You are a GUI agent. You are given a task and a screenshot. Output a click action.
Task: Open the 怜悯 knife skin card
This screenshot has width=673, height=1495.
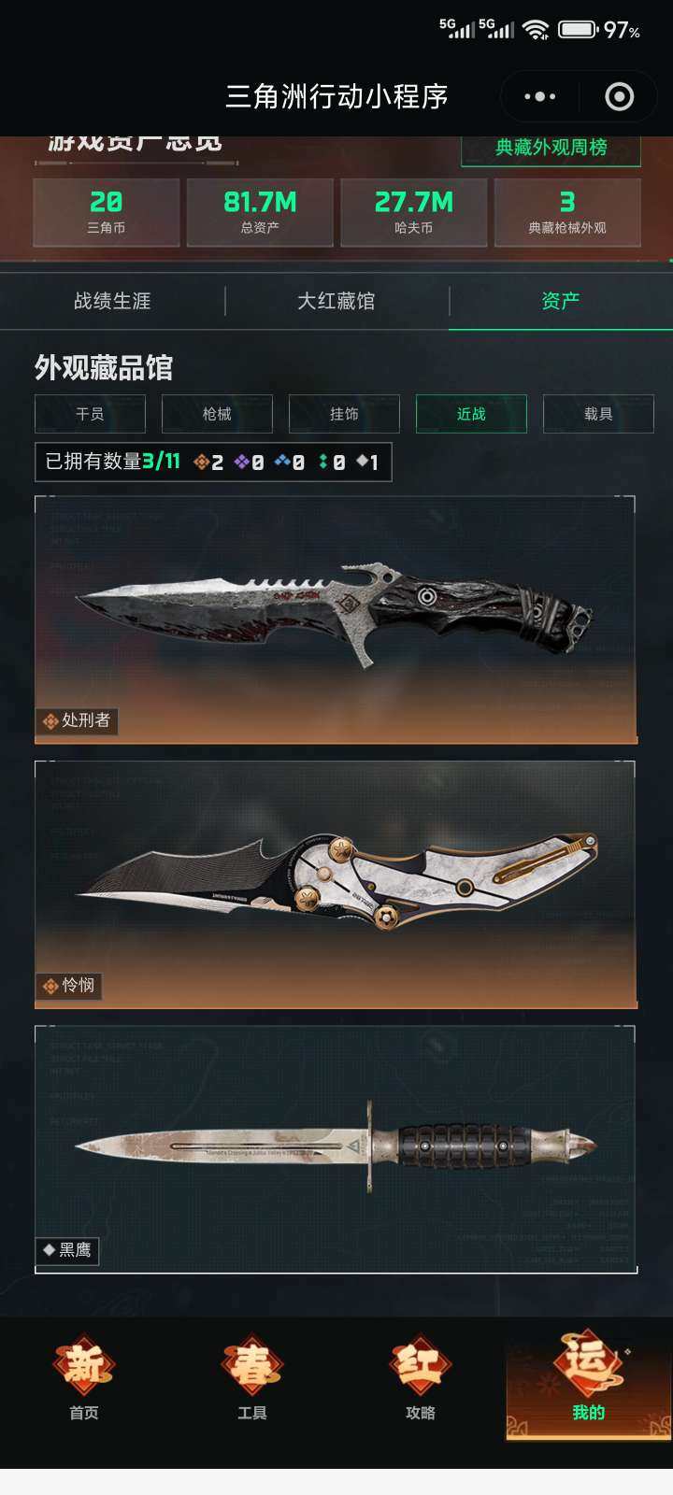pos(336,885)
